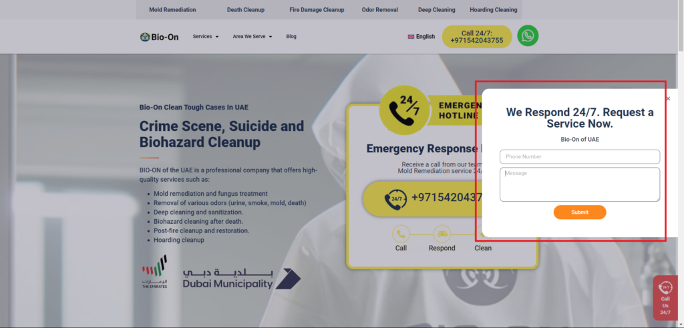Click 'Hoarding cleanup' bullet text
This screenshot has height=328, width=684.
[179, 240]
